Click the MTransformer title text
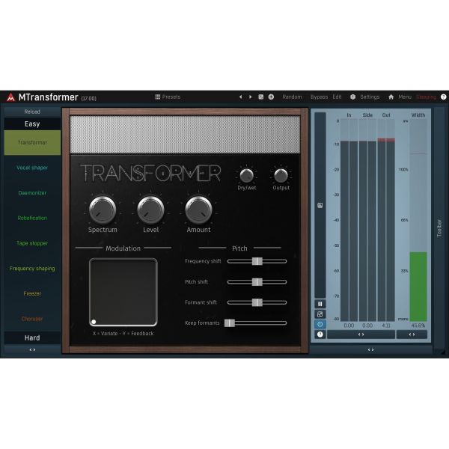The image size is (449, 449). [48, 97]
